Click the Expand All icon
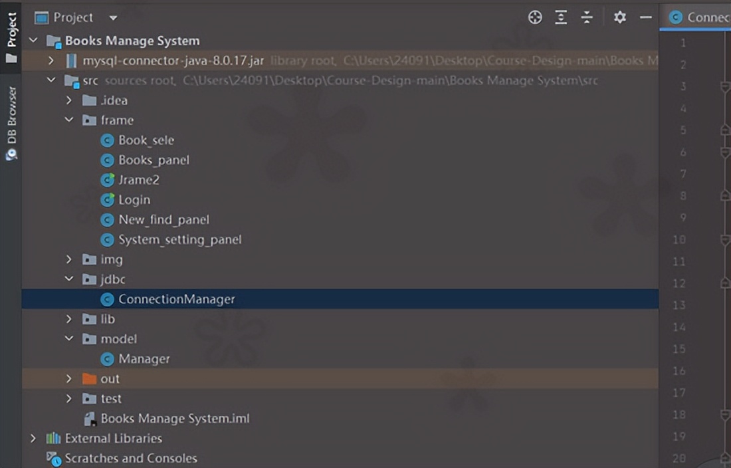Image resolution: width=731 pixels, height=468 pixels. (x=561, y=17)
